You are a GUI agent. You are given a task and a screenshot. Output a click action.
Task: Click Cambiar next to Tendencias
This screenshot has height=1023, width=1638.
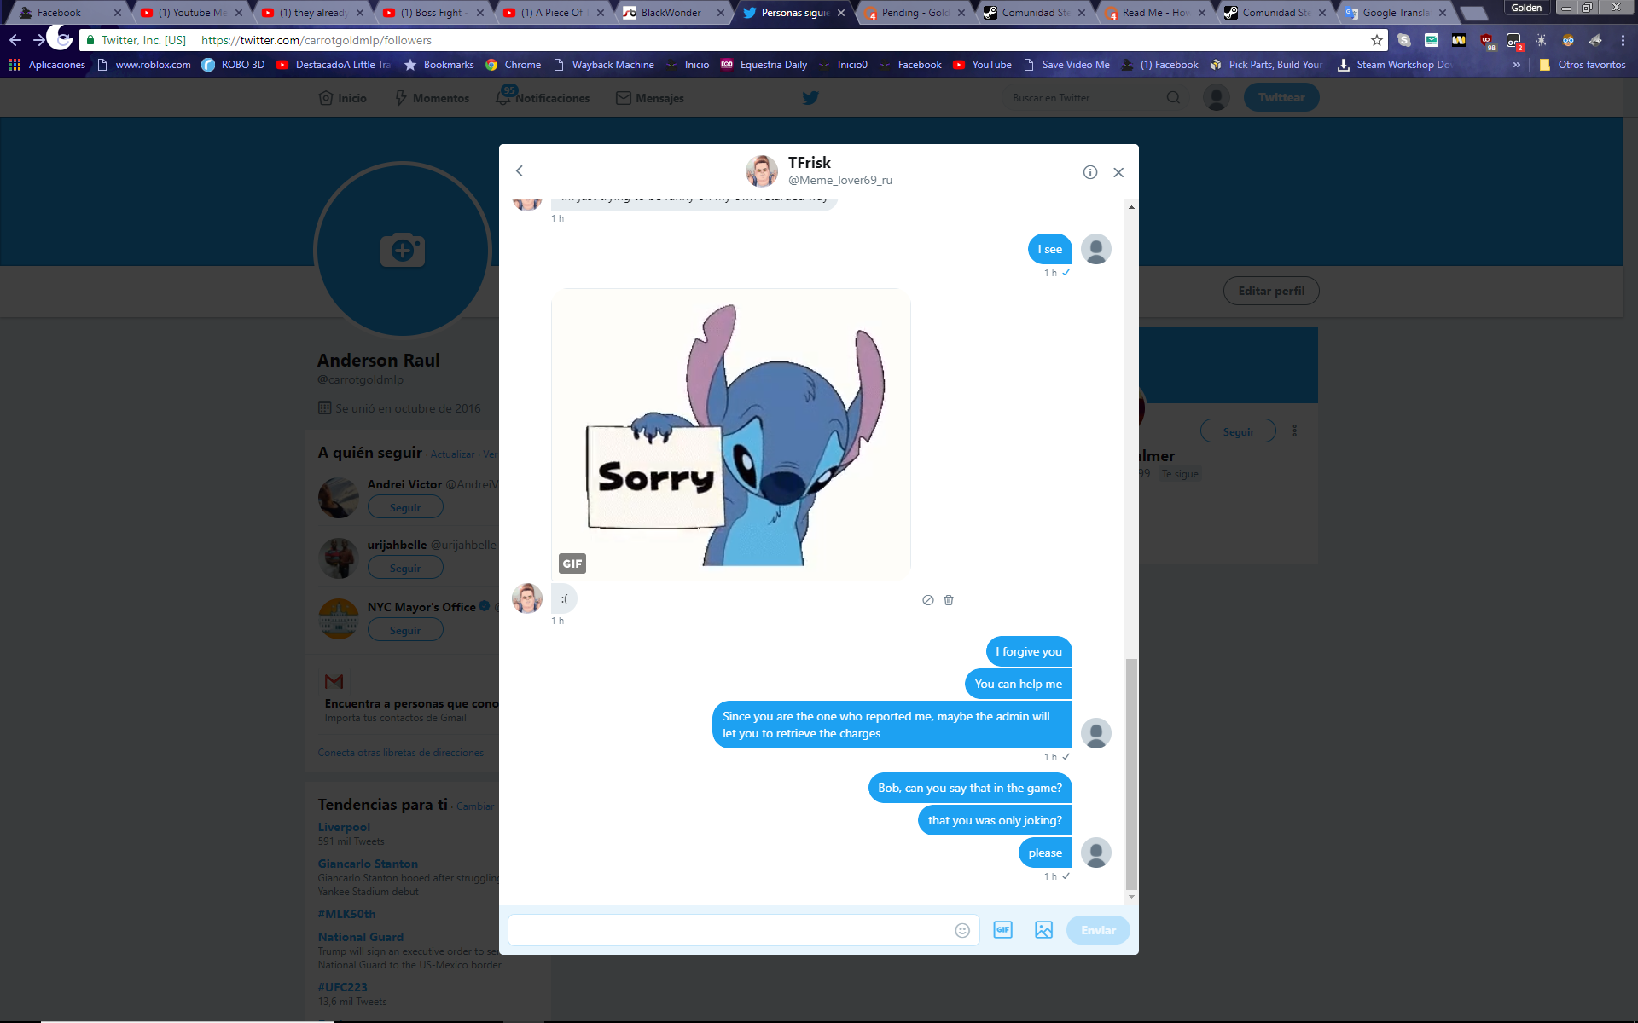(x=475, y=806)
